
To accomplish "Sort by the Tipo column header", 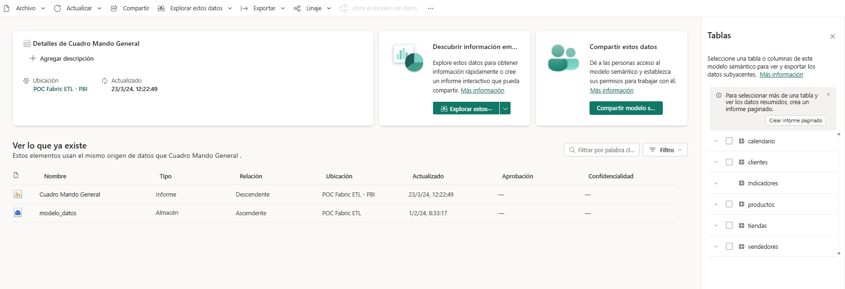I will tap(165, 176).
